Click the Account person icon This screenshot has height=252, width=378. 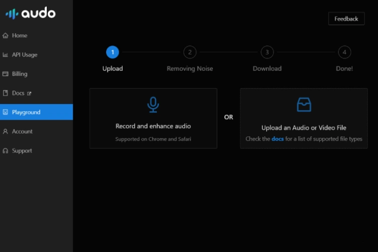(6, 131)
